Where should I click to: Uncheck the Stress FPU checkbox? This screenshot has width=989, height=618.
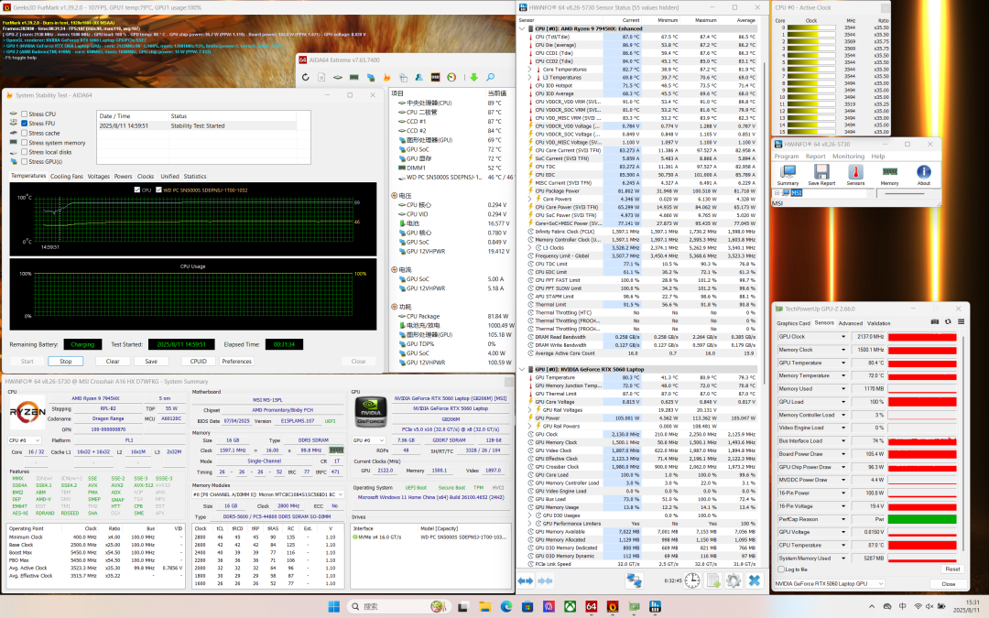tap(24, 124)
